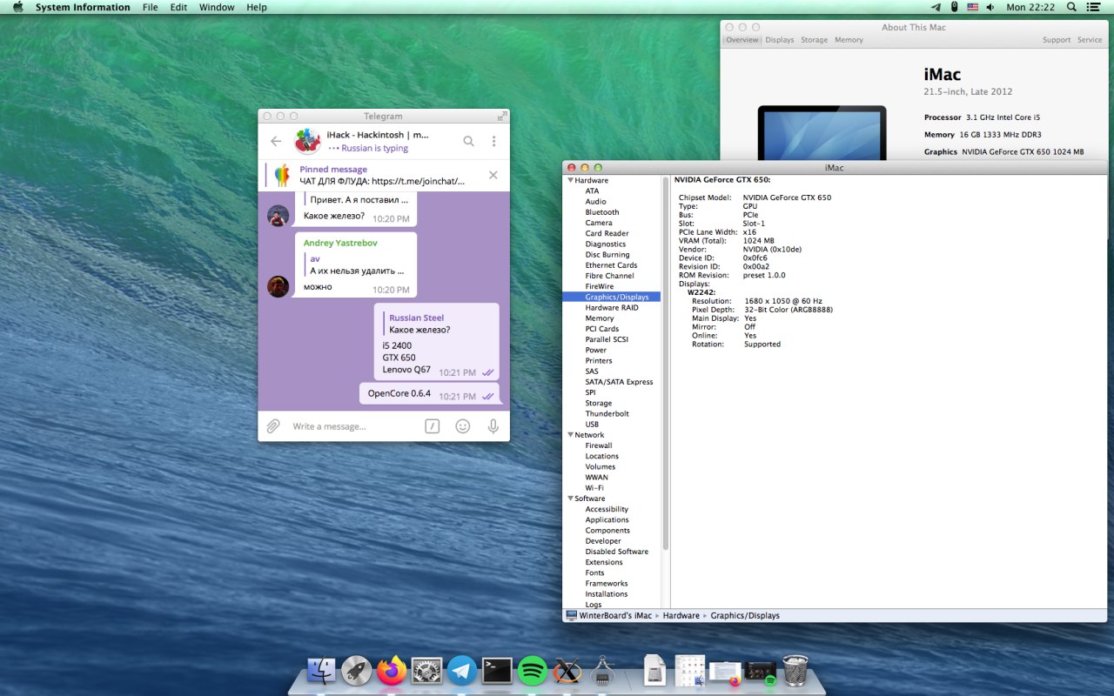Select USB in the hardware list
Image resolution: width=1114 pixels, height=696 pixels.
592,425
